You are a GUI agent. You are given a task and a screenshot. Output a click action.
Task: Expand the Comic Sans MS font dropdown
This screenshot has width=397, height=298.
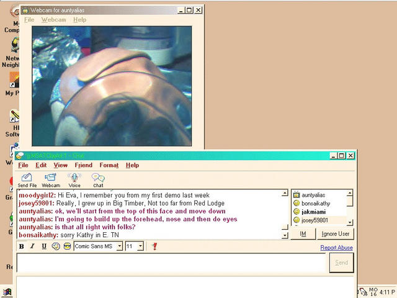(120, 246)
